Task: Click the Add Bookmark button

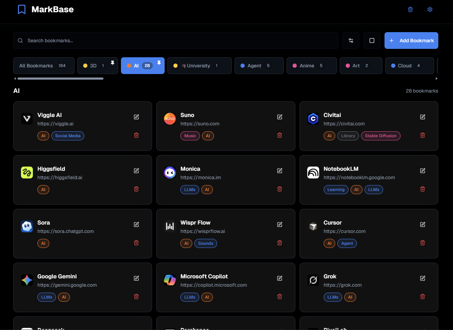Action: (411, 40)
